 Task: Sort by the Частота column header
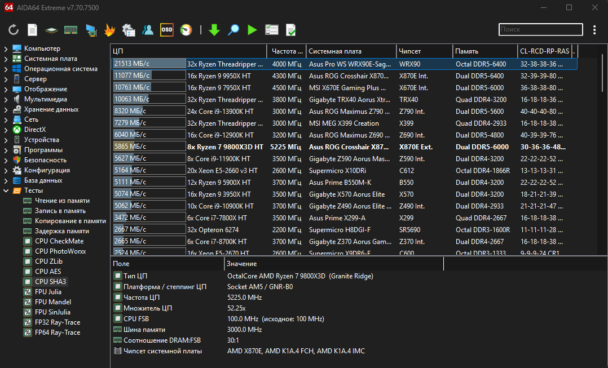(x=287, y=51)
